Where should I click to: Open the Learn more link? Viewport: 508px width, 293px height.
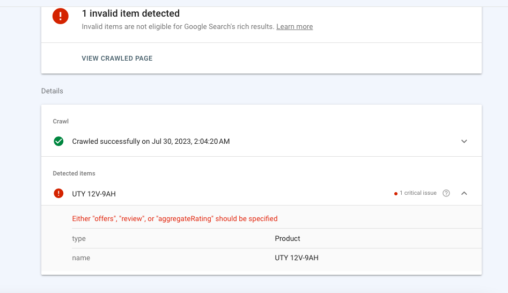pyautogui.click(x=295, y=26)
